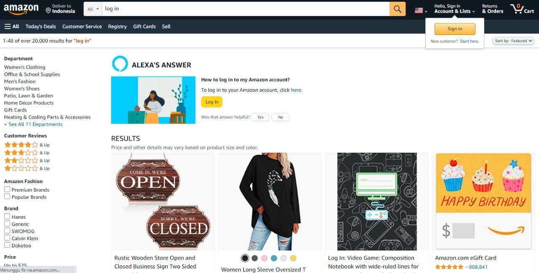The width and height of the screenshot is (539, 273).
Task: Open the shopping cart icon
Action: [x=522, y=9]
